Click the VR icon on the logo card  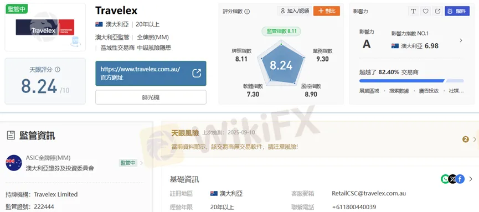pos(75,42)
